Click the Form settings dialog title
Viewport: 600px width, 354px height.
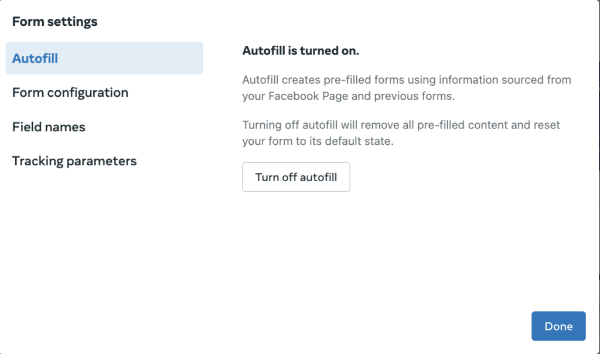[x=55, y=22]
